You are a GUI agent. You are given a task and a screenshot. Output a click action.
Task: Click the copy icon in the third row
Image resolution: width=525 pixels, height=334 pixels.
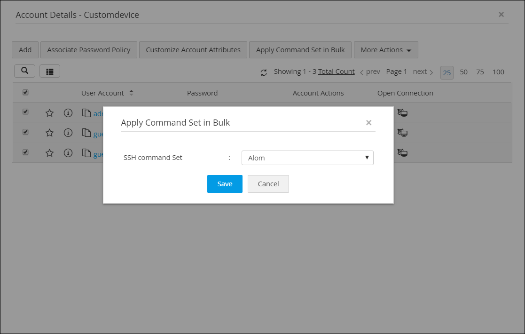(x=86, y=153)
